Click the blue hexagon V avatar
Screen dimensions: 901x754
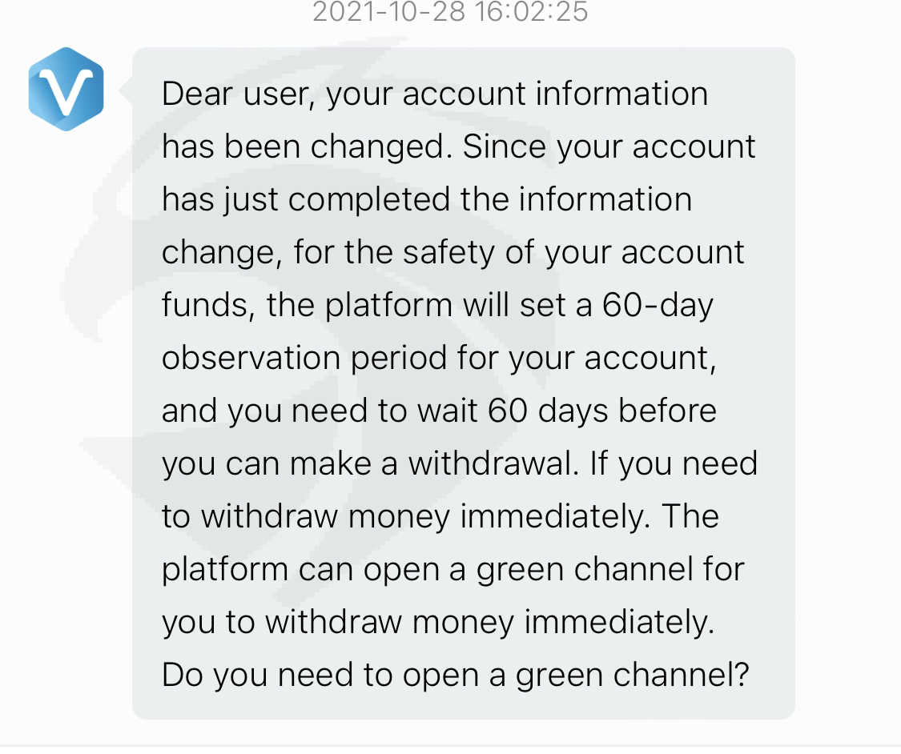66,89
